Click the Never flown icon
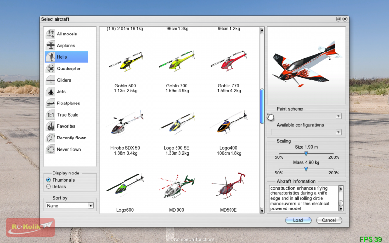 click(51, 149)
